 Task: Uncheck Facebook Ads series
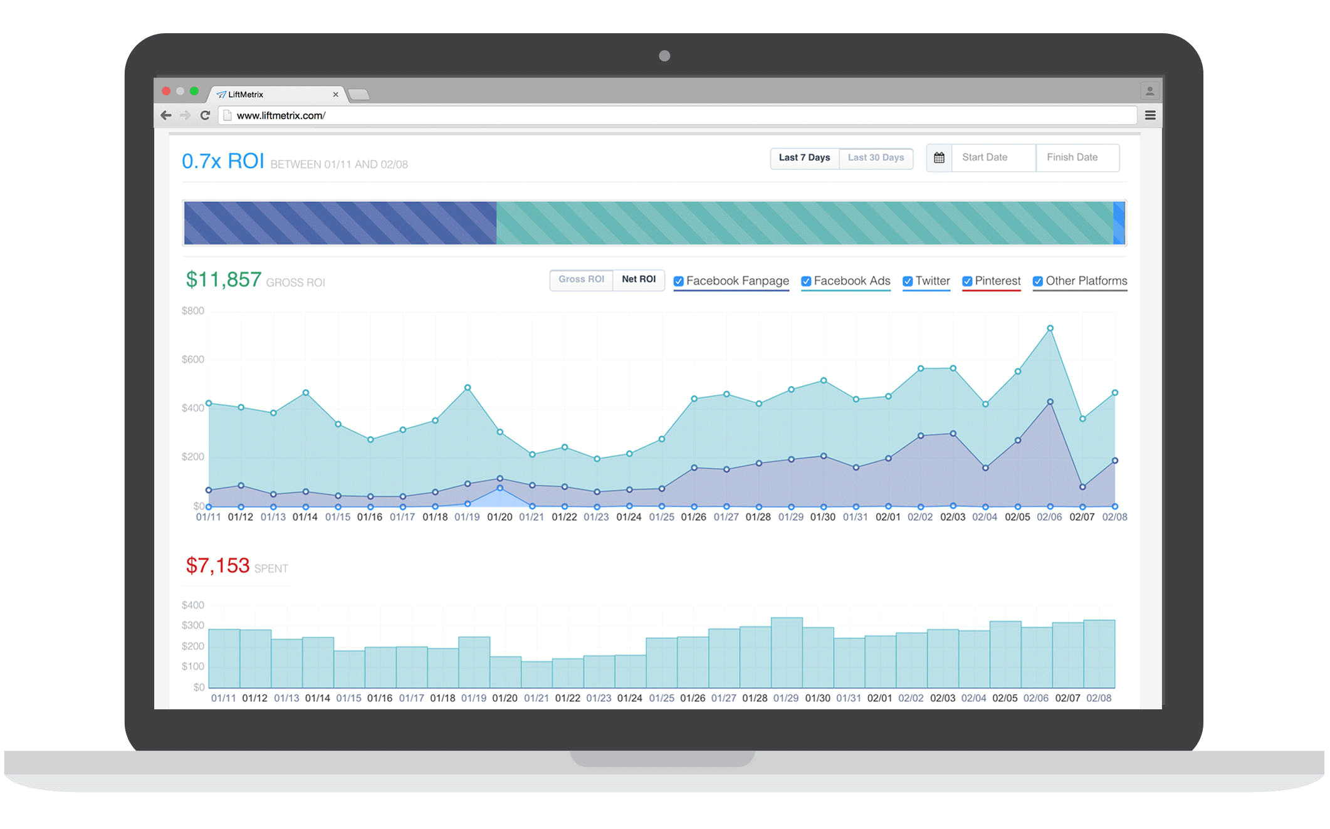[x=806, y=281]
